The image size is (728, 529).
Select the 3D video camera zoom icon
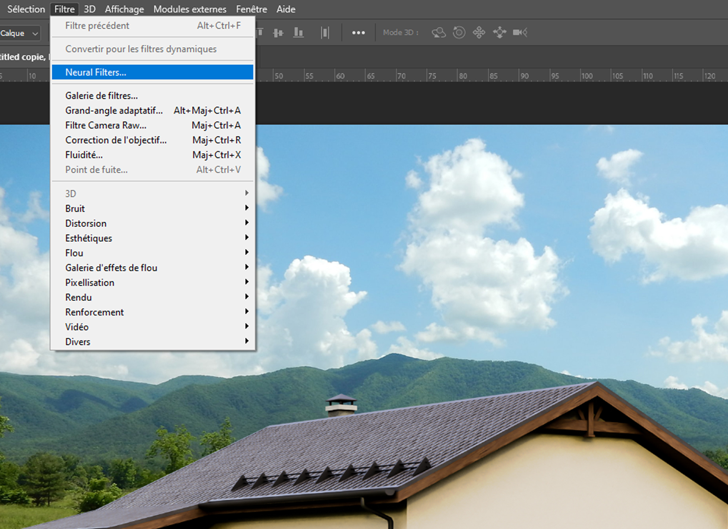point(520,33)
